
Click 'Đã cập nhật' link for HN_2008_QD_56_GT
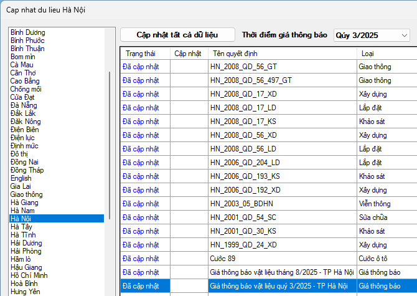click(x=141, y=67)
